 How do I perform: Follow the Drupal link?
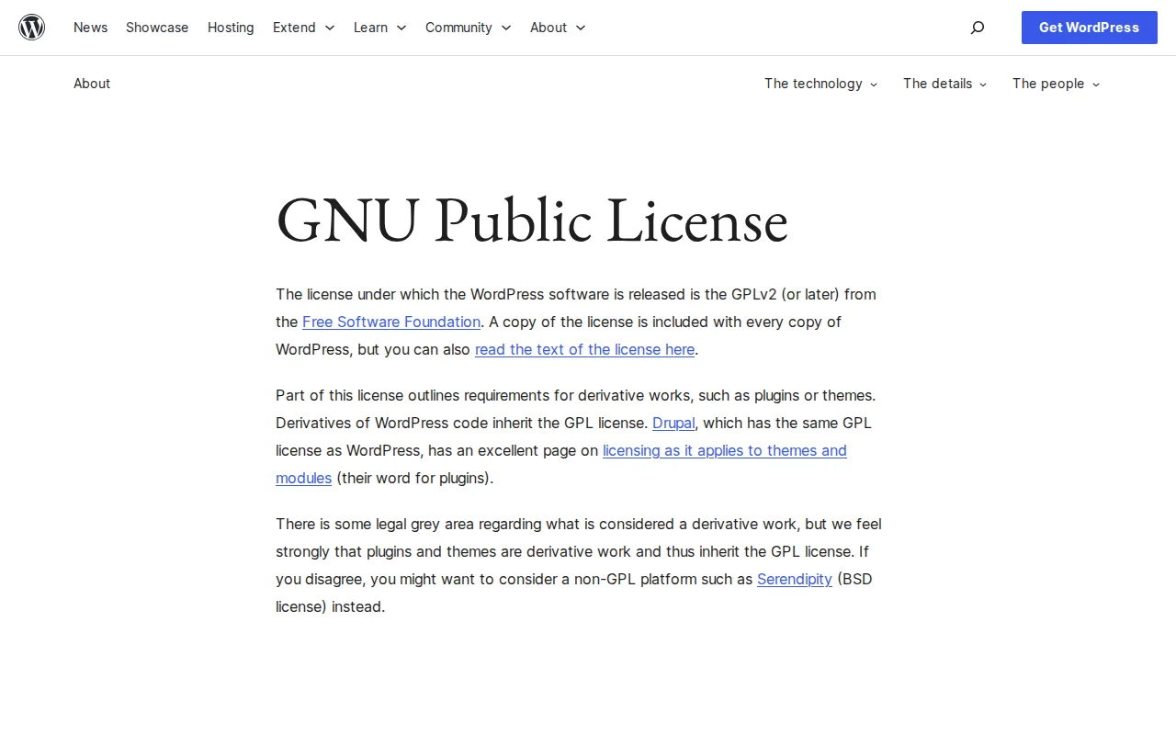point(673,423)
